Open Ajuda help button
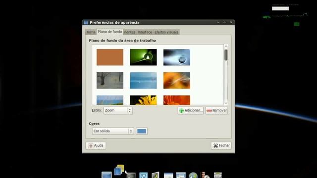The height and width of the screenshot is (178, 317). click(96, 145)
